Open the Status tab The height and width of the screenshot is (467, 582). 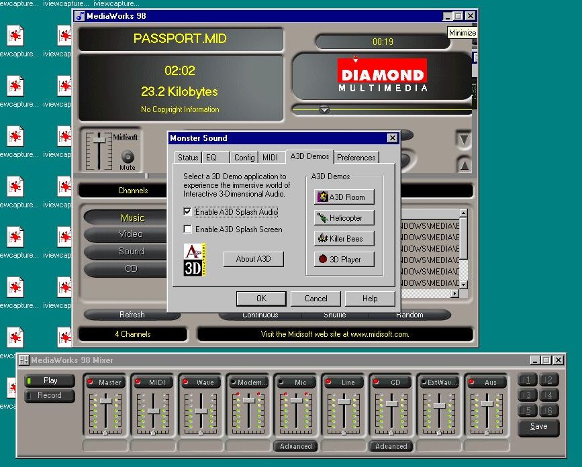click(188, 158)
